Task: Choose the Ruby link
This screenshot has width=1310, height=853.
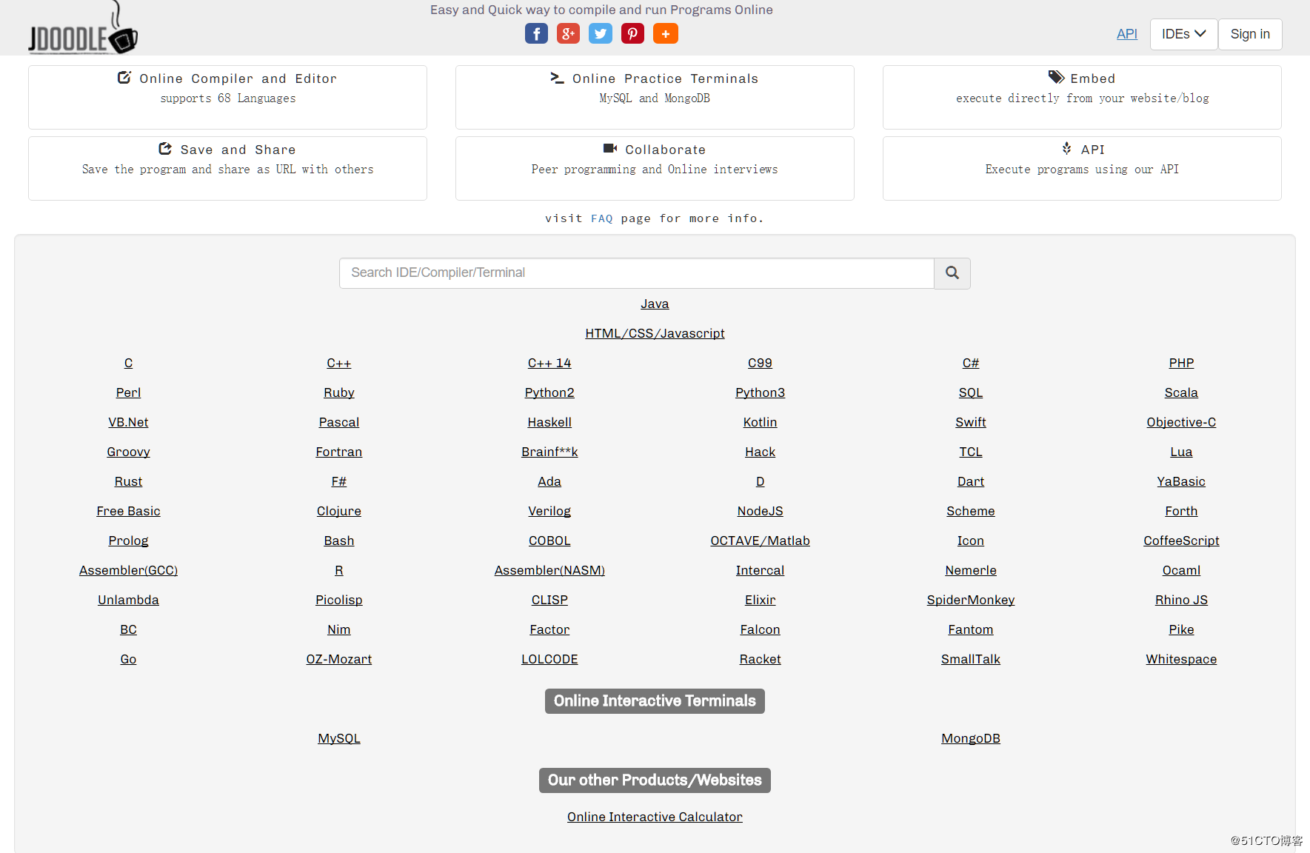Action: coord(339,392)
